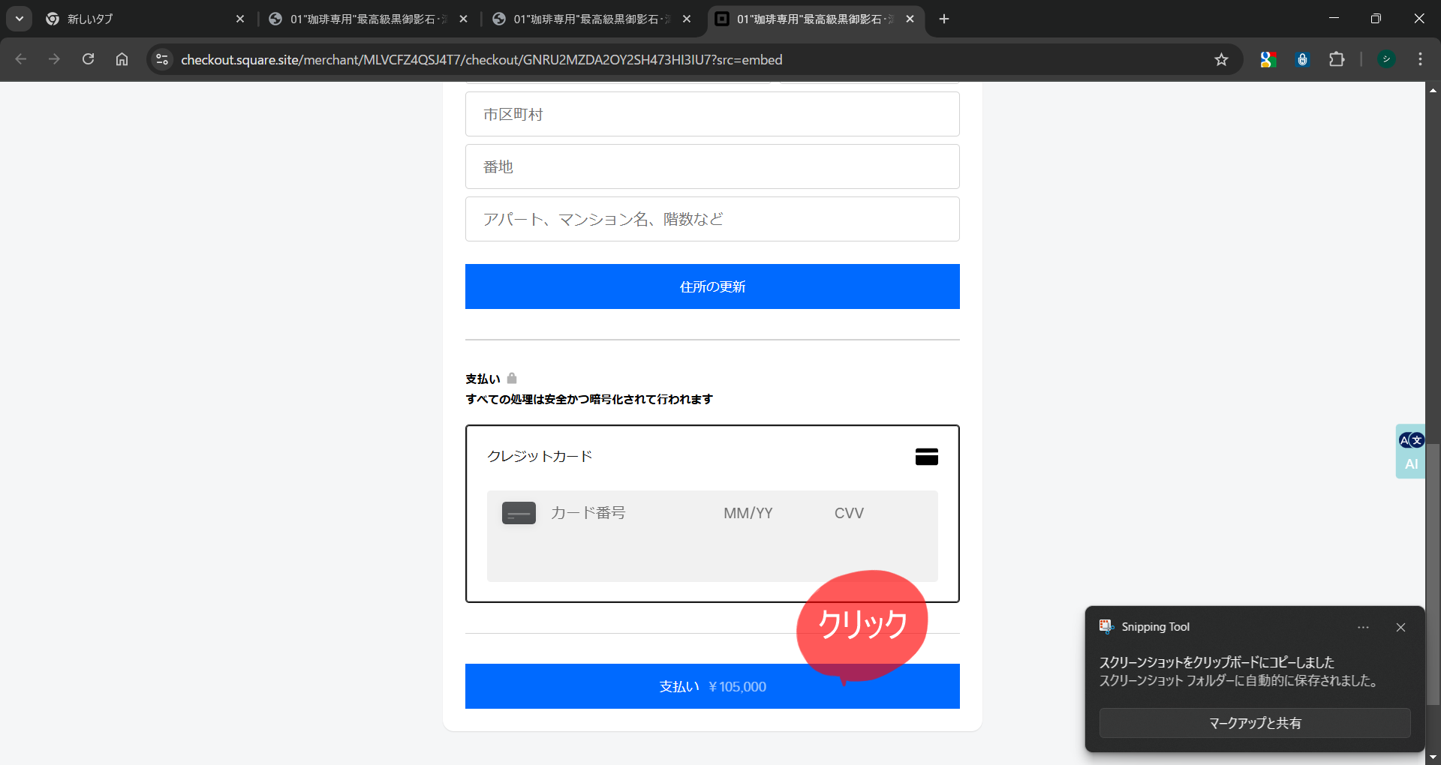Click the 市区町村 input field
This screenshot has width=1441, height=765.
(712, 114)
